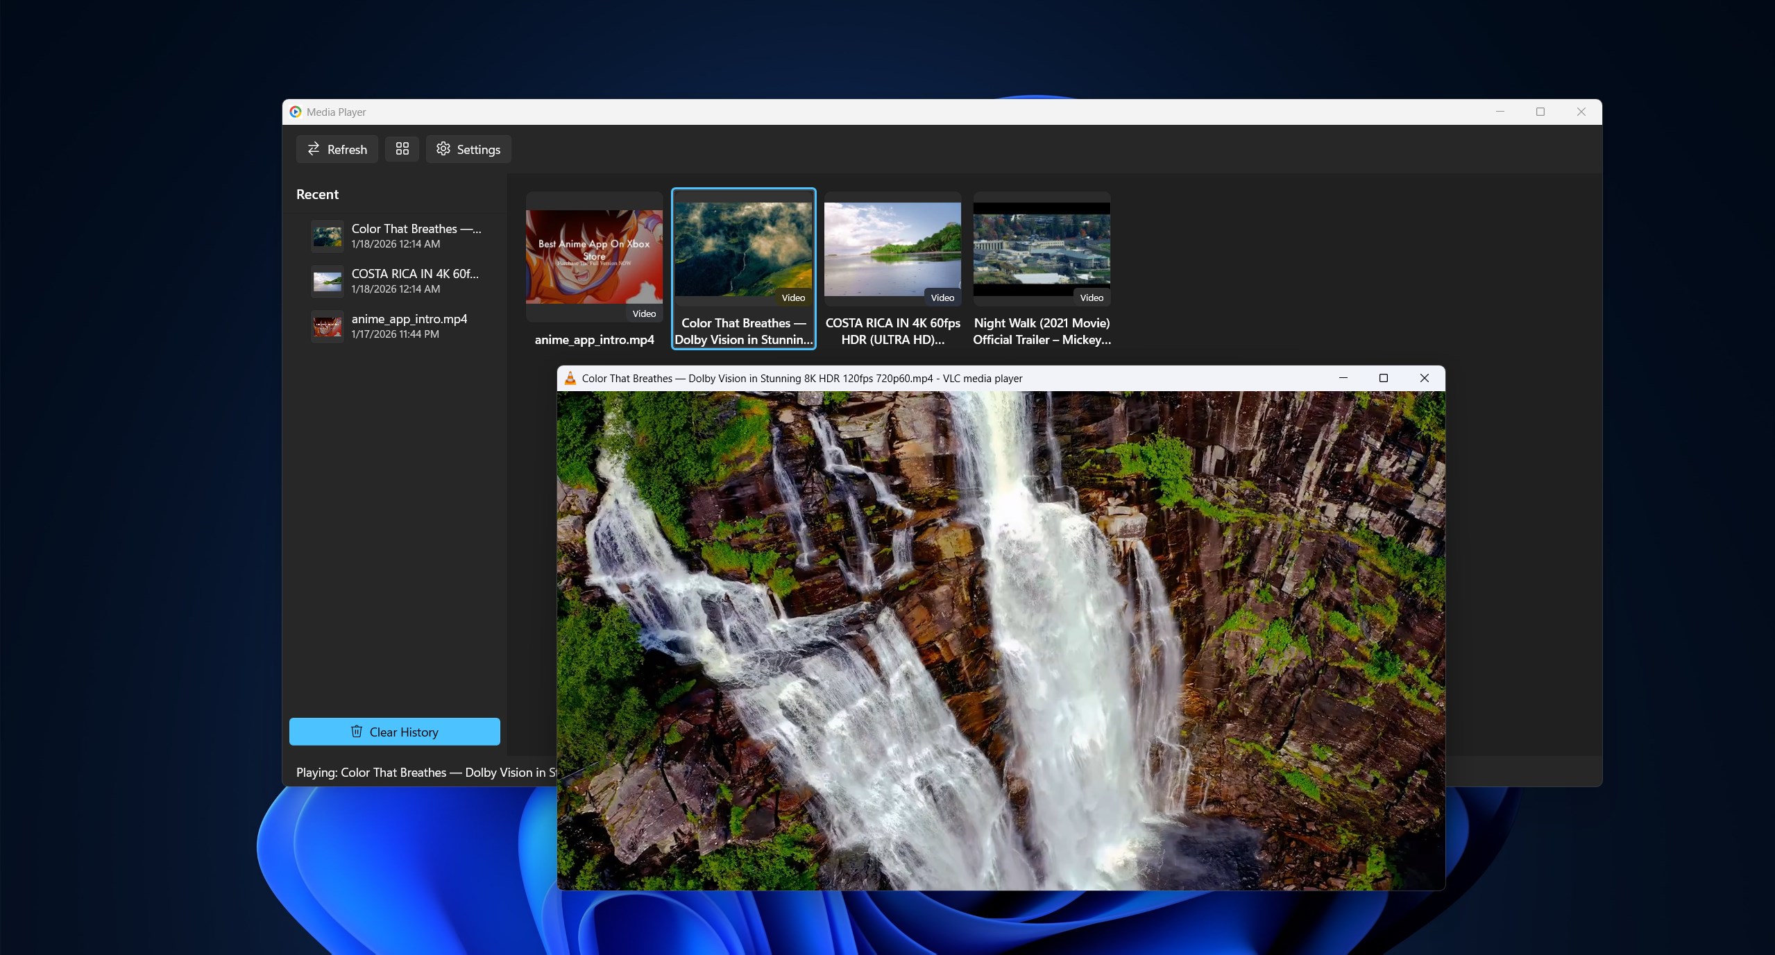This screenshot has height=955, width=1775.
Task: Click the anime_app_intro.mp4 video thumbnail
Action: (x=594, y=257)
